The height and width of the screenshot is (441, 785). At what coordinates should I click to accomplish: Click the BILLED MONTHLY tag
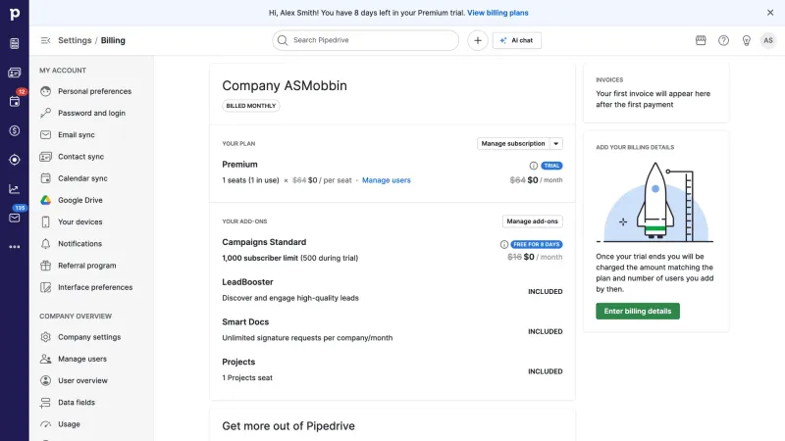pyautogui.click(x=251, y=106)
